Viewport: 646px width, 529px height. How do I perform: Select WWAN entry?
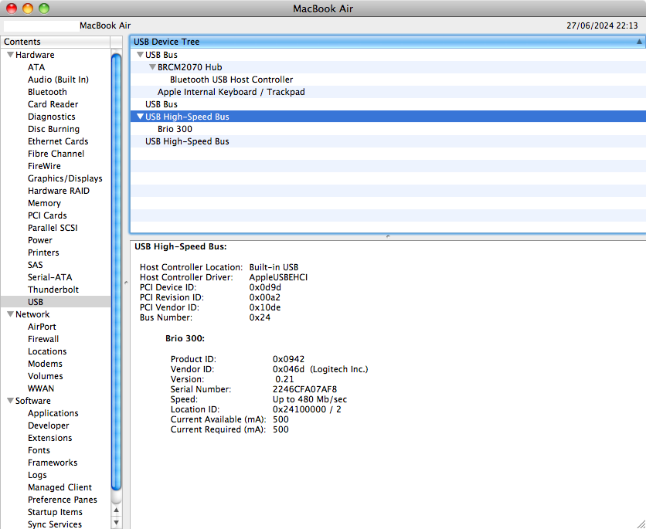(41, 388)
